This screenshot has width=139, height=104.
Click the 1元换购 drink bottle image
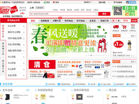pyautogui.click(x=129, y=45)
